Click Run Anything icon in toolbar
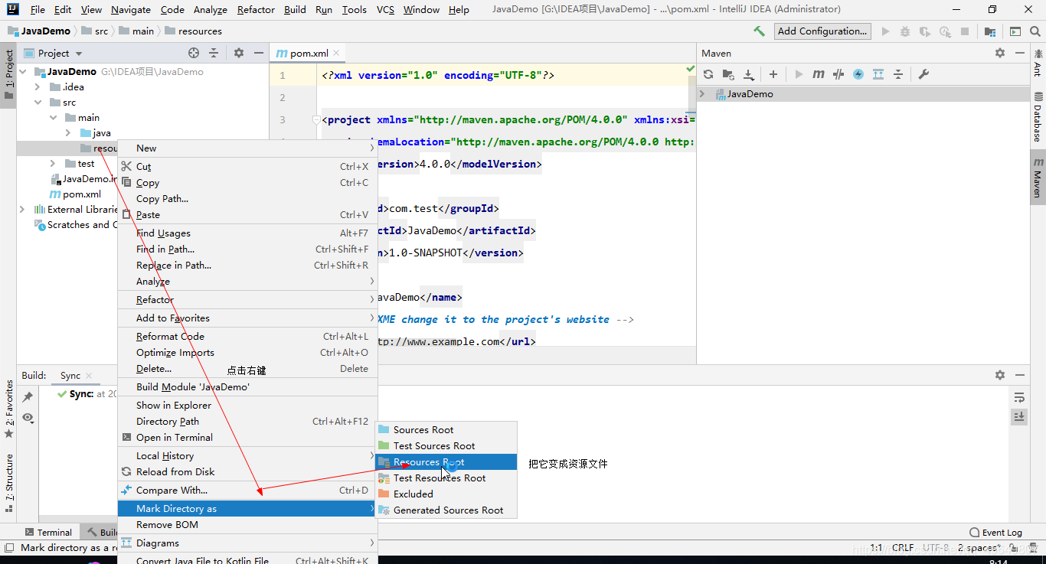The height and width of the screenshot is (564, 1046). pyautogui.click(x=1015, y=31)
